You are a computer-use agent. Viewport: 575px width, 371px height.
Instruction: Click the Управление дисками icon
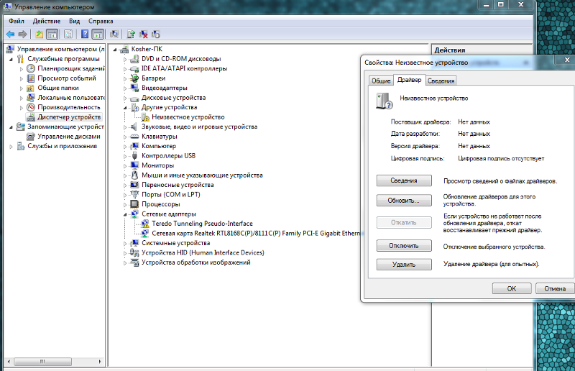31,137
